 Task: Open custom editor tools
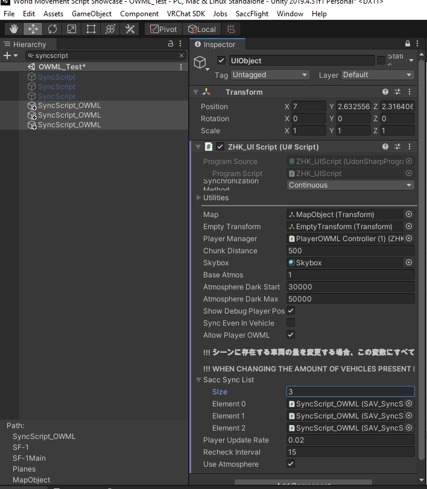130,30
